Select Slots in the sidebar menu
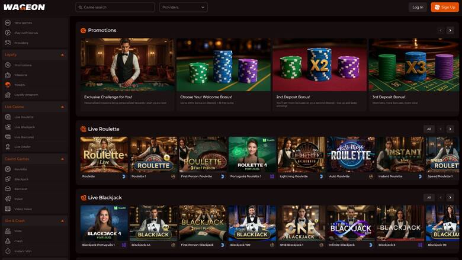The width and height of the screenshot is (462, 260). click(18, 231)
